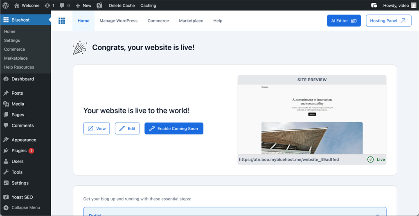
Task: Open Commerce in Bluehost sidebar submenu
Action: tap(14, 49)
